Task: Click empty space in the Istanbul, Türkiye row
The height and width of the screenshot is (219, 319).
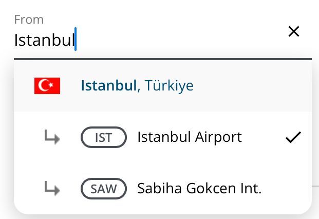Action: pos(252,86)
